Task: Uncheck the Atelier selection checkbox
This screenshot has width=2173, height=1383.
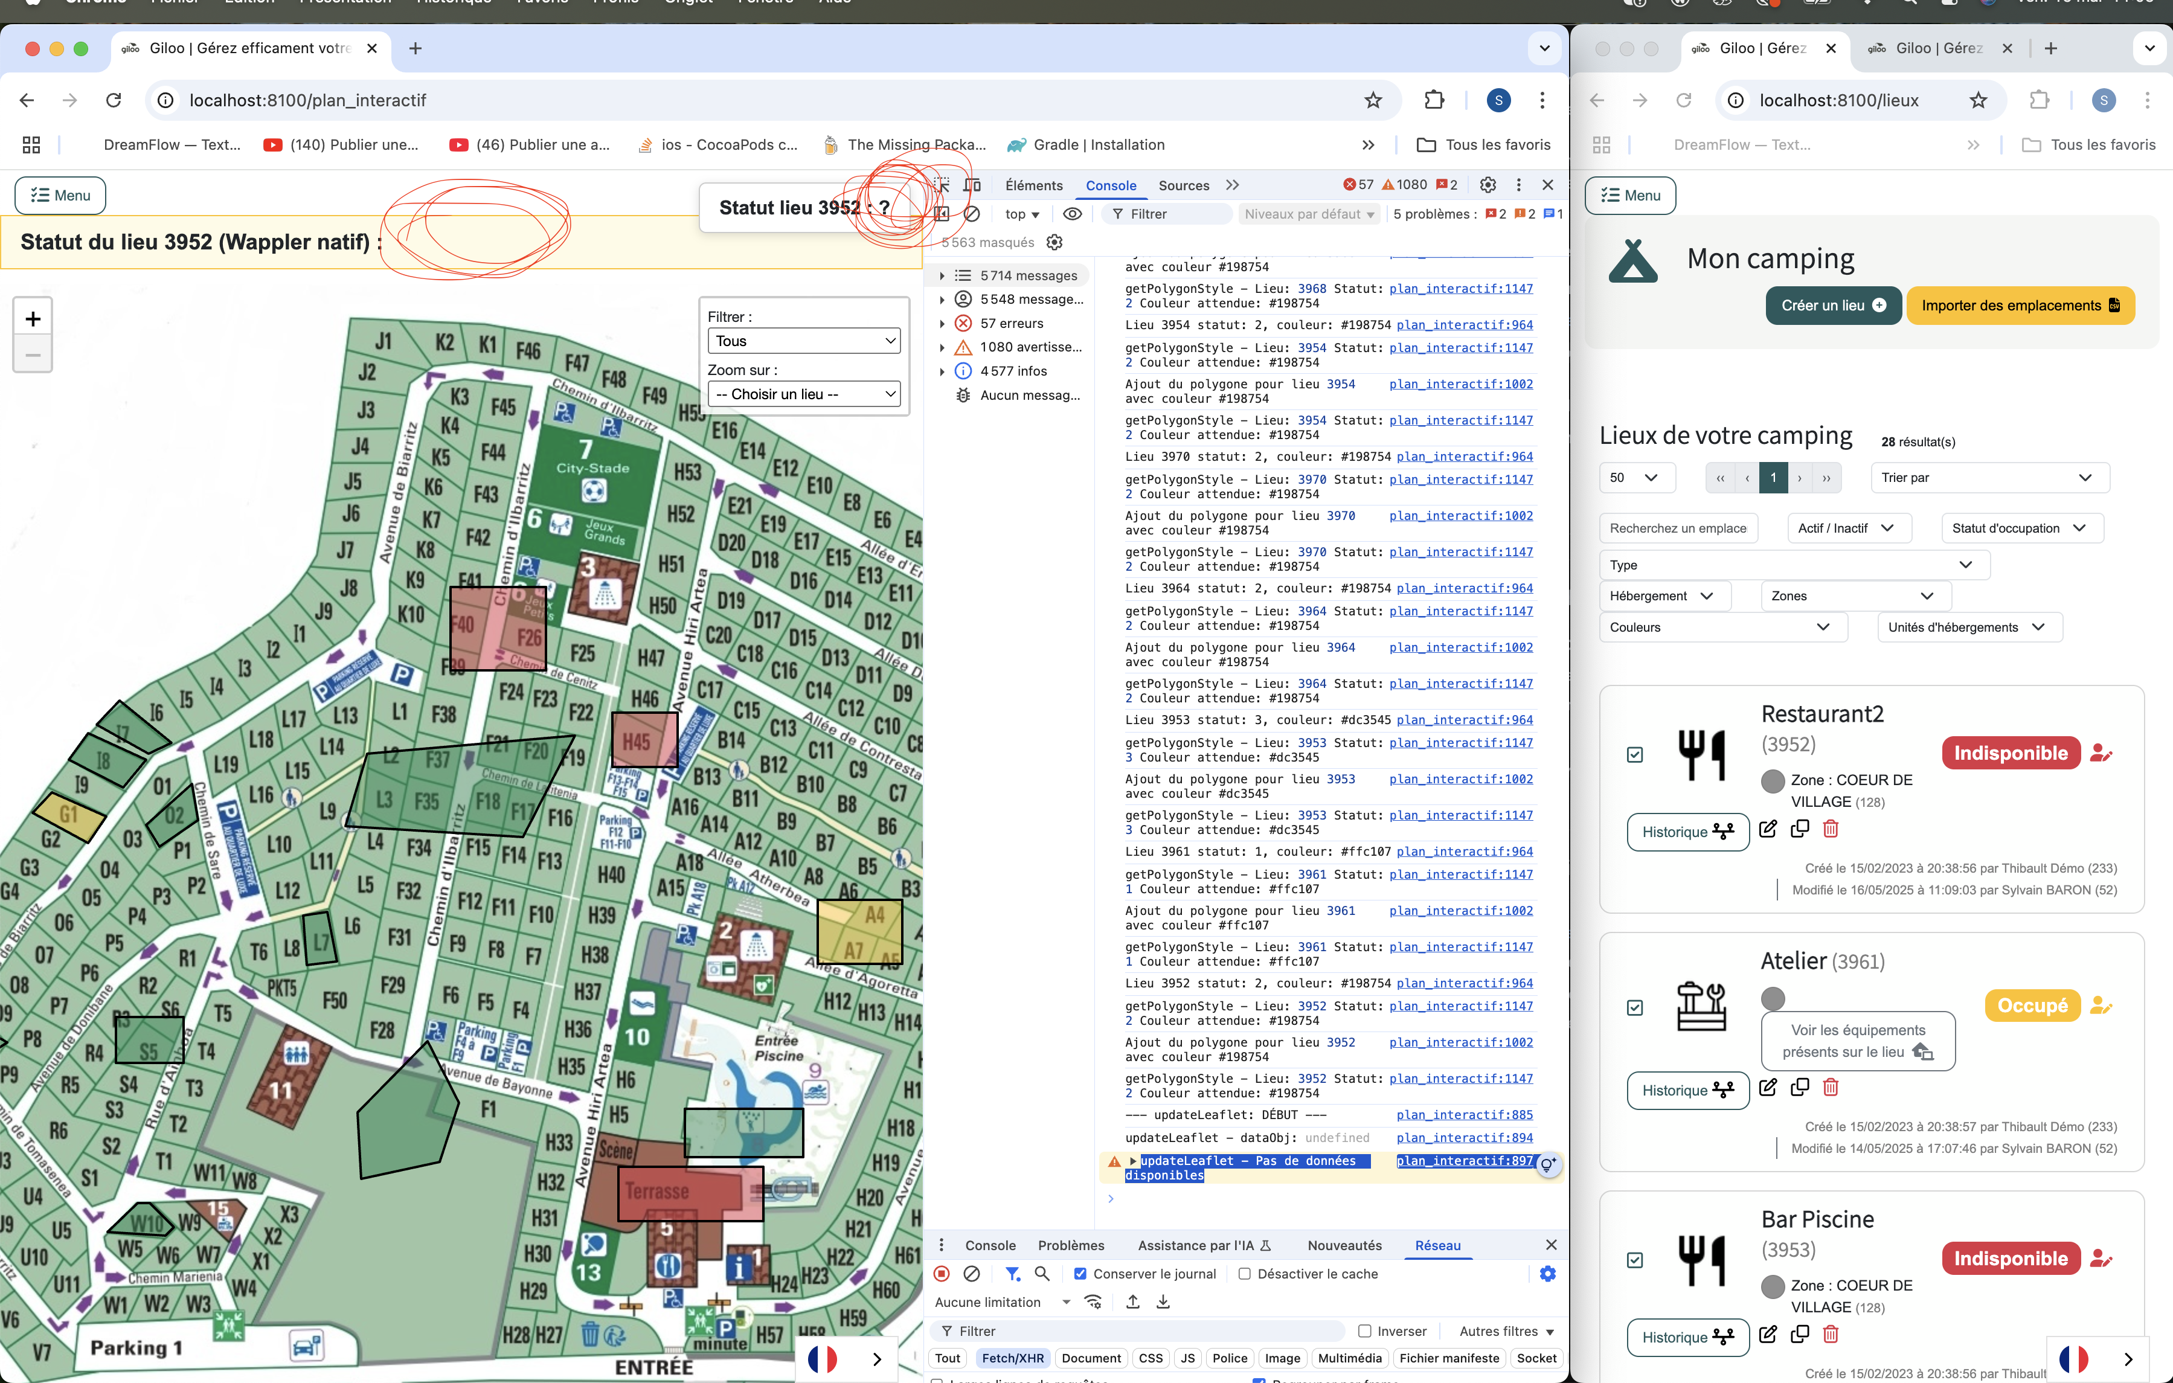Action: [x=1634, y=1008]
